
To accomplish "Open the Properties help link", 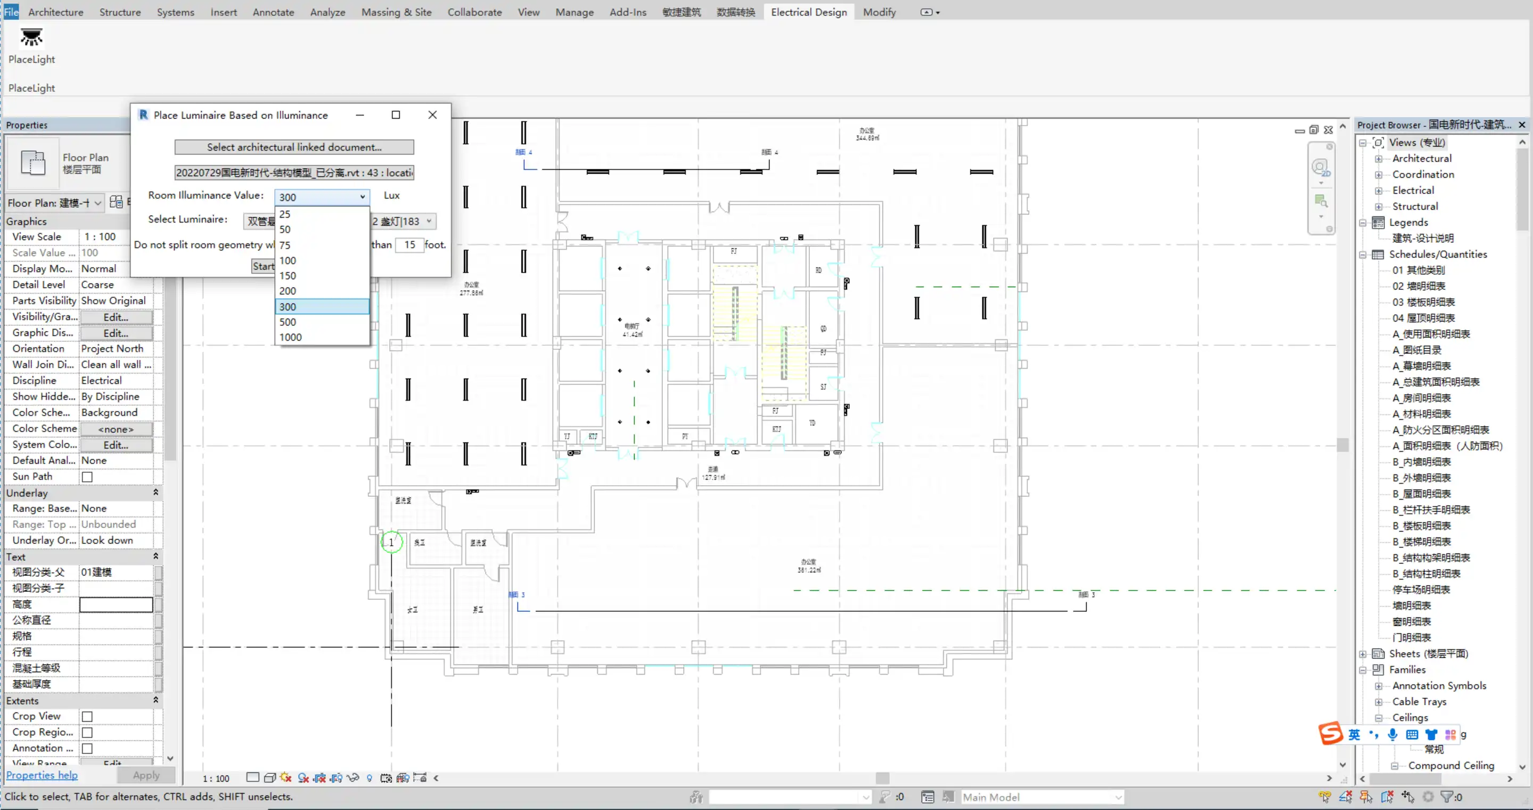I will tap(42, 775).
